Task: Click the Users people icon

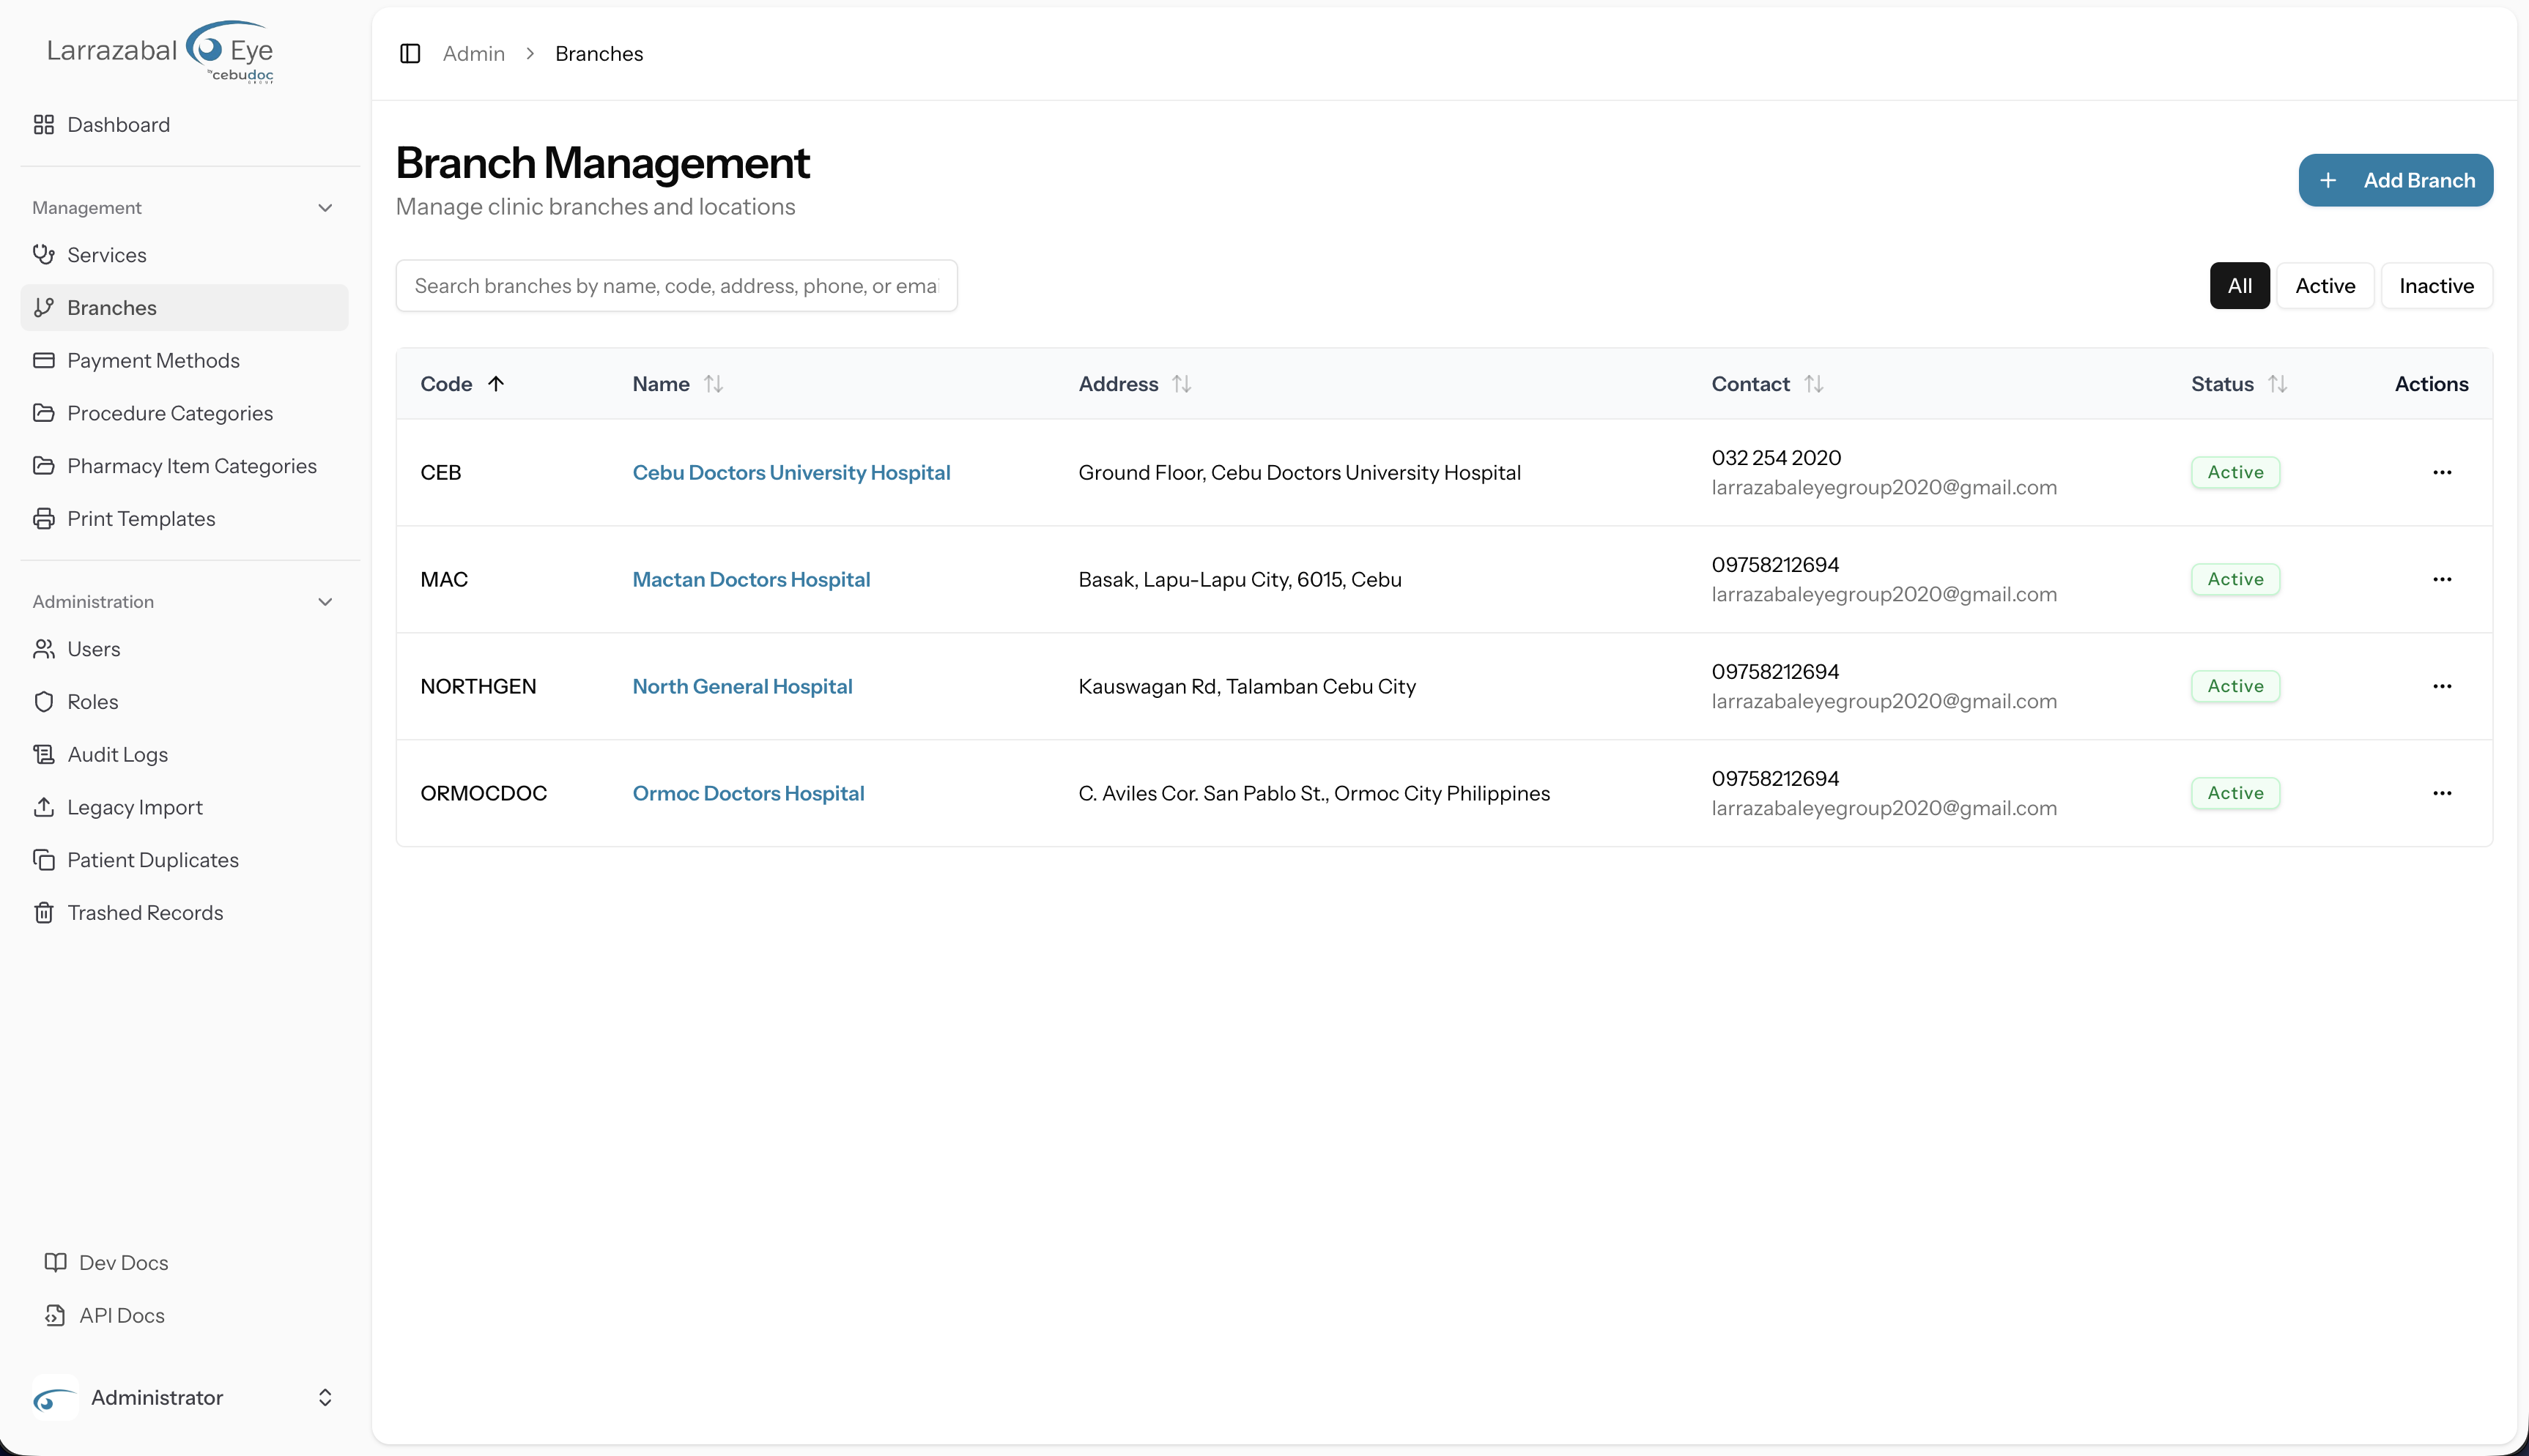Action: (x=43, y=649)
